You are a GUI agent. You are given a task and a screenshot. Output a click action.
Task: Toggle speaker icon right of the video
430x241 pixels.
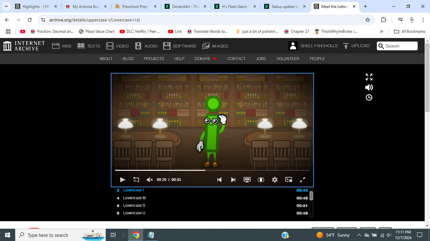pyautogui.click(x=369, y=87)
